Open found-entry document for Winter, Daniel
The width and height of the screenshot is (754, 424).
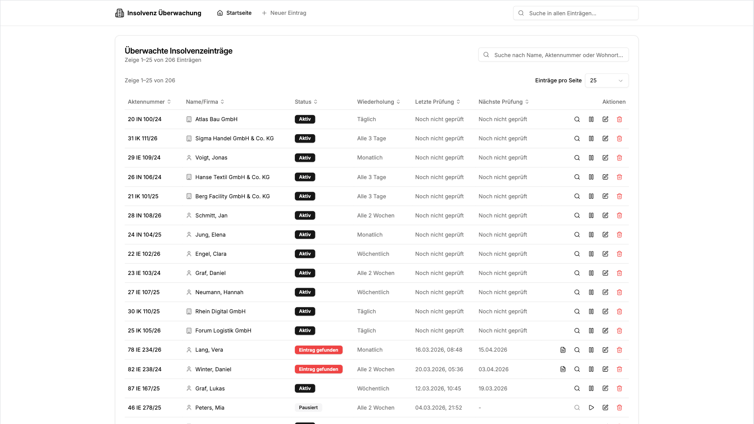[563, 369]
